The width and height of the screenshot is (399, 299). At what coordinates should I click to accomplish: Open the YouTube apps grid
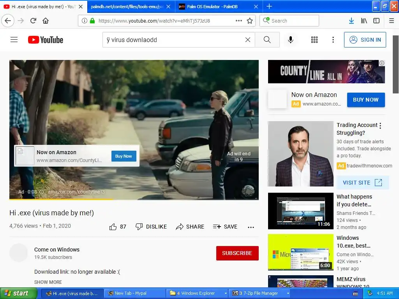(314, 40)
